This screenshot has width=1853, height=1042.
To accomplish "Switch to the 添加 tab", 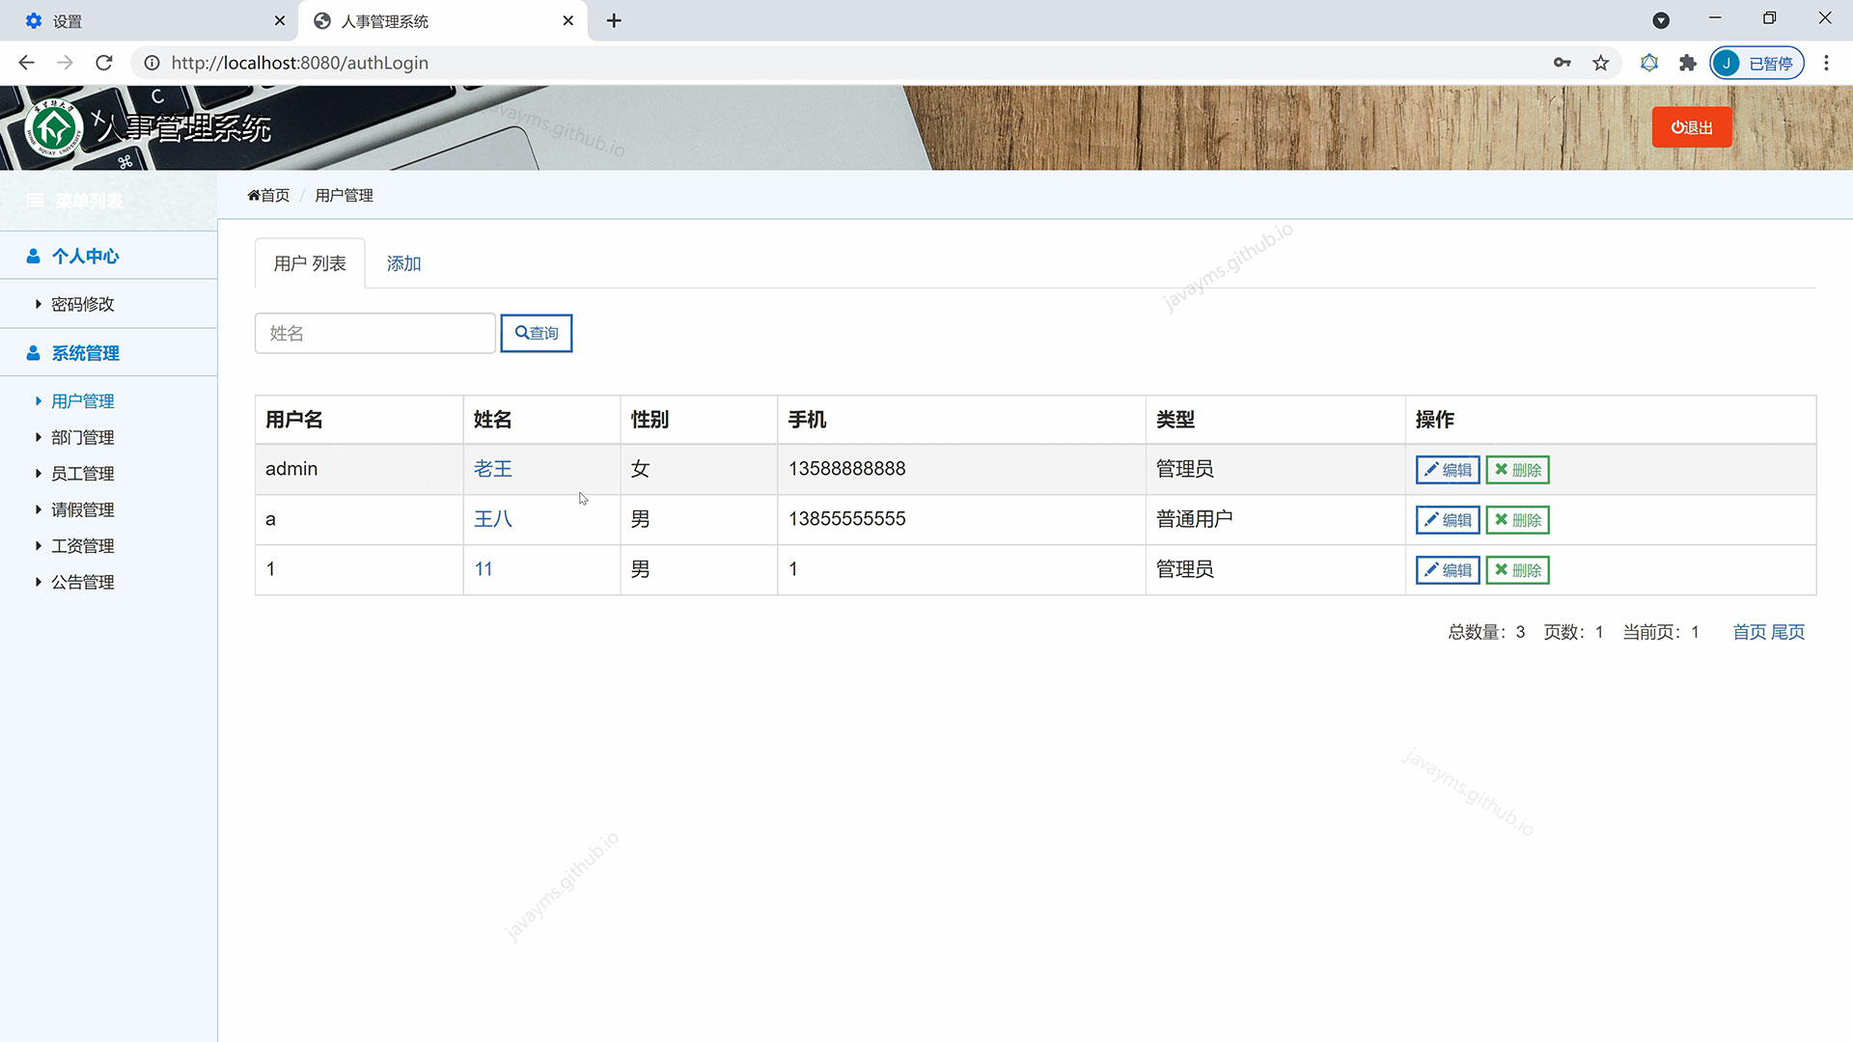I will [x=403, y=262].
